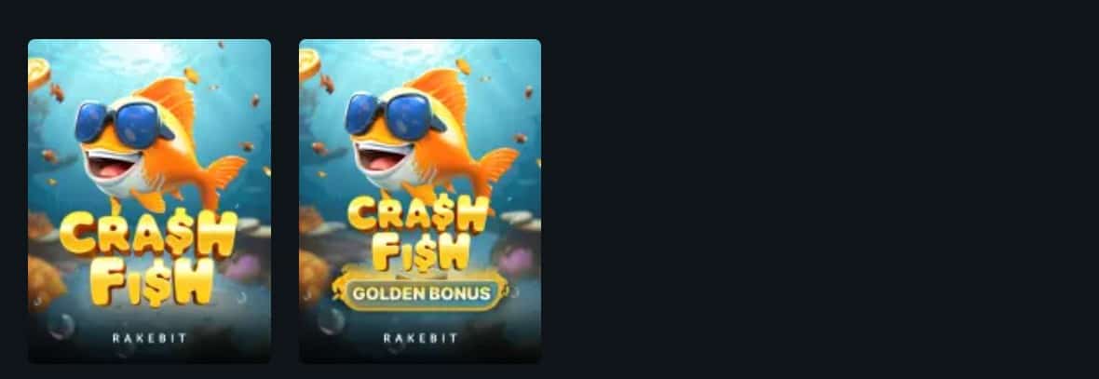Viewport: 1099px width, 379px height.
Task: Click the orange slice coin on the first card
Action: [38, 74]
